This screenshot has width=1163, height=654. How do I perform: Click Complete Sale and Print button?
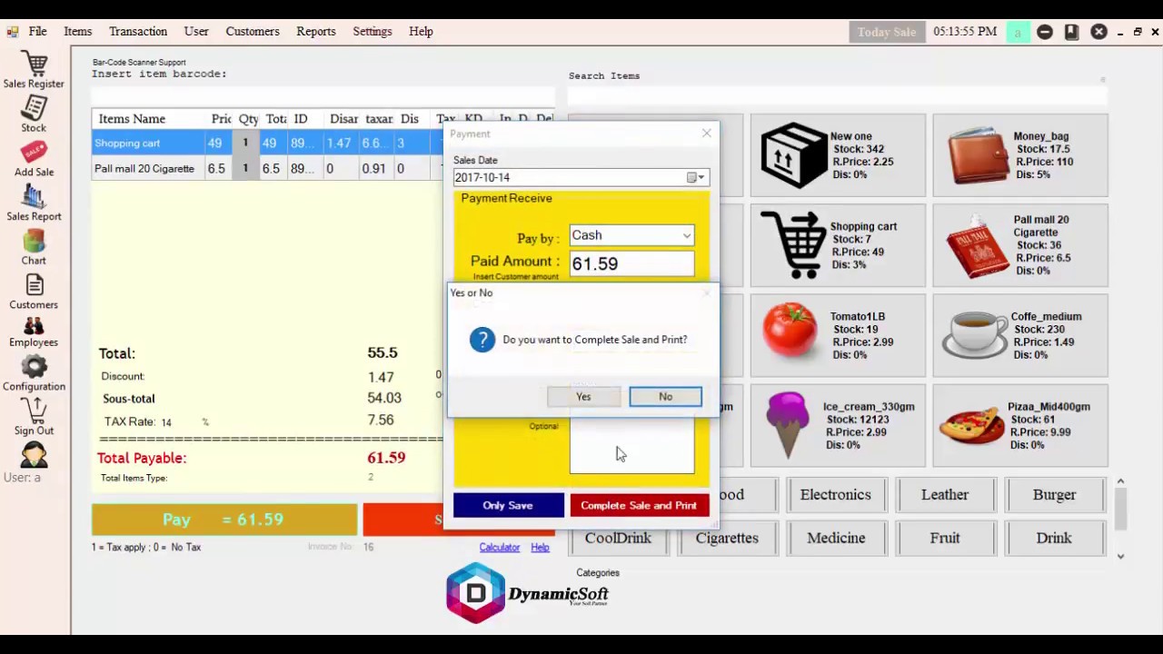pyautogui.click(x=639, y=506)
